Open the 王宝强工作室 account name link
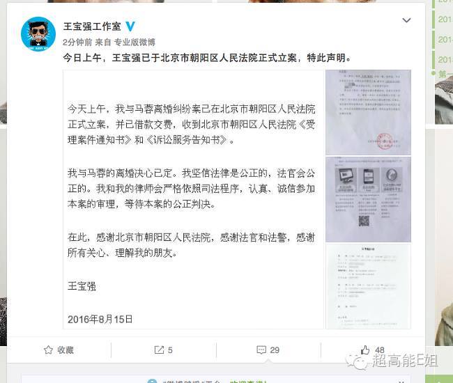Screen dimensions: 453x383 pyautogui.click(x=92, y=26)
